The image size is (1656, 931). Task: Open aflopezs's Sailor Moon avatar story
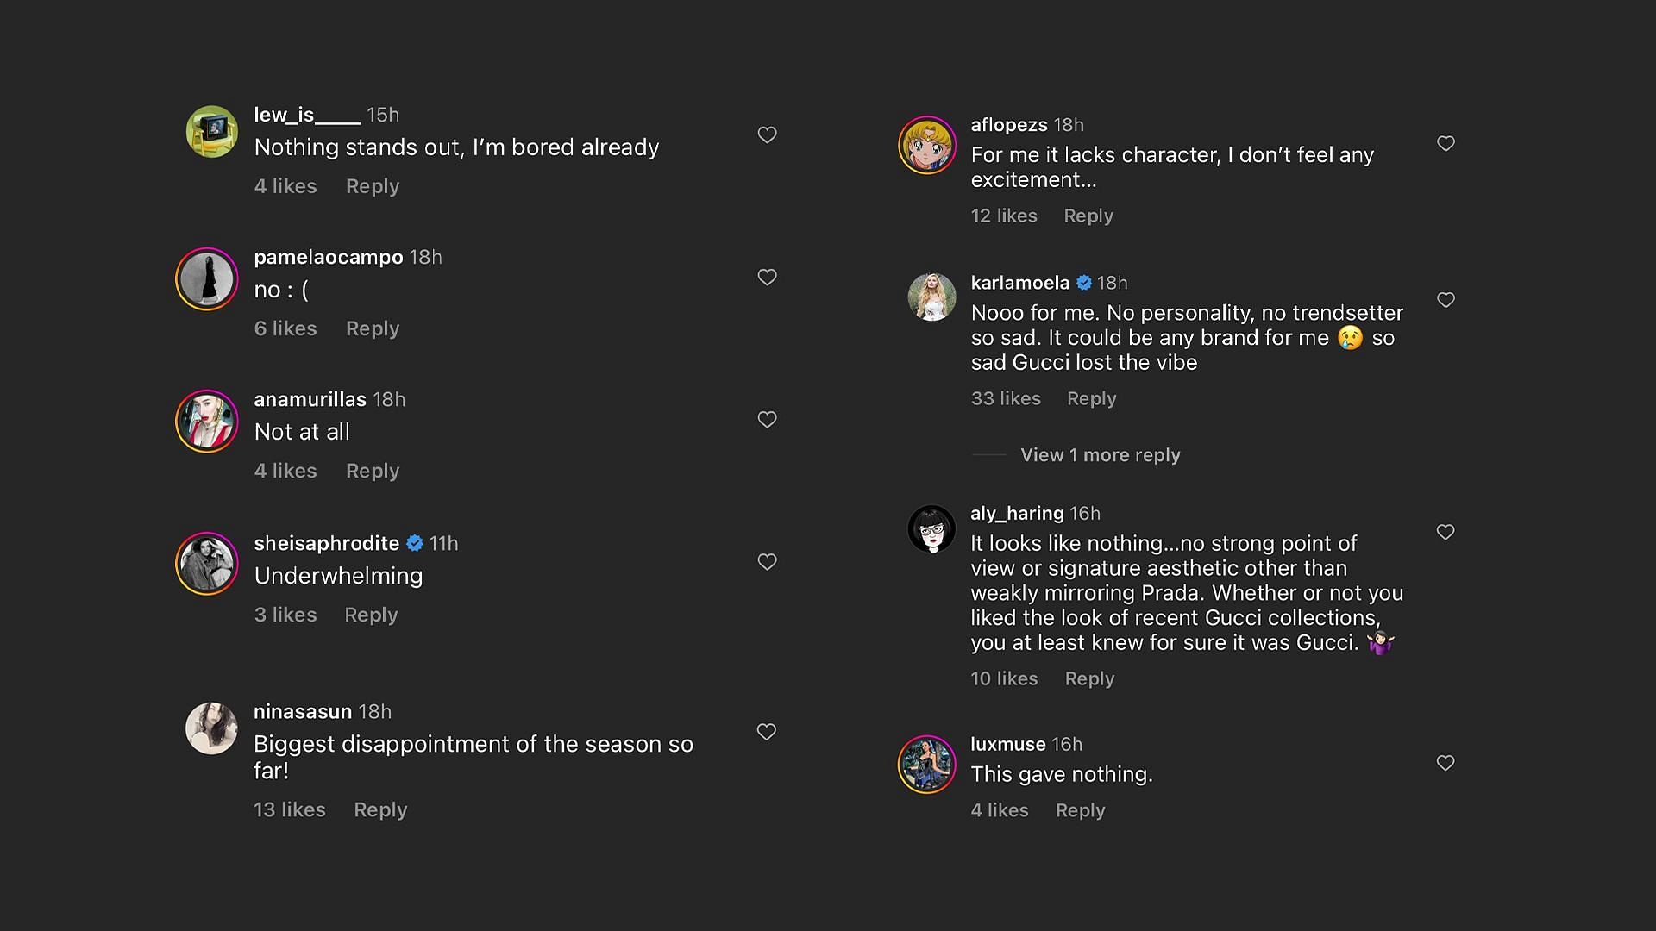point(927,145)
